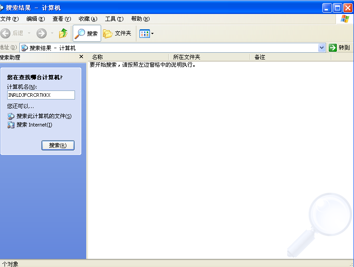Click the address bar search-computer icon
This screenshot has height=267, width=354.
[24, 48]
